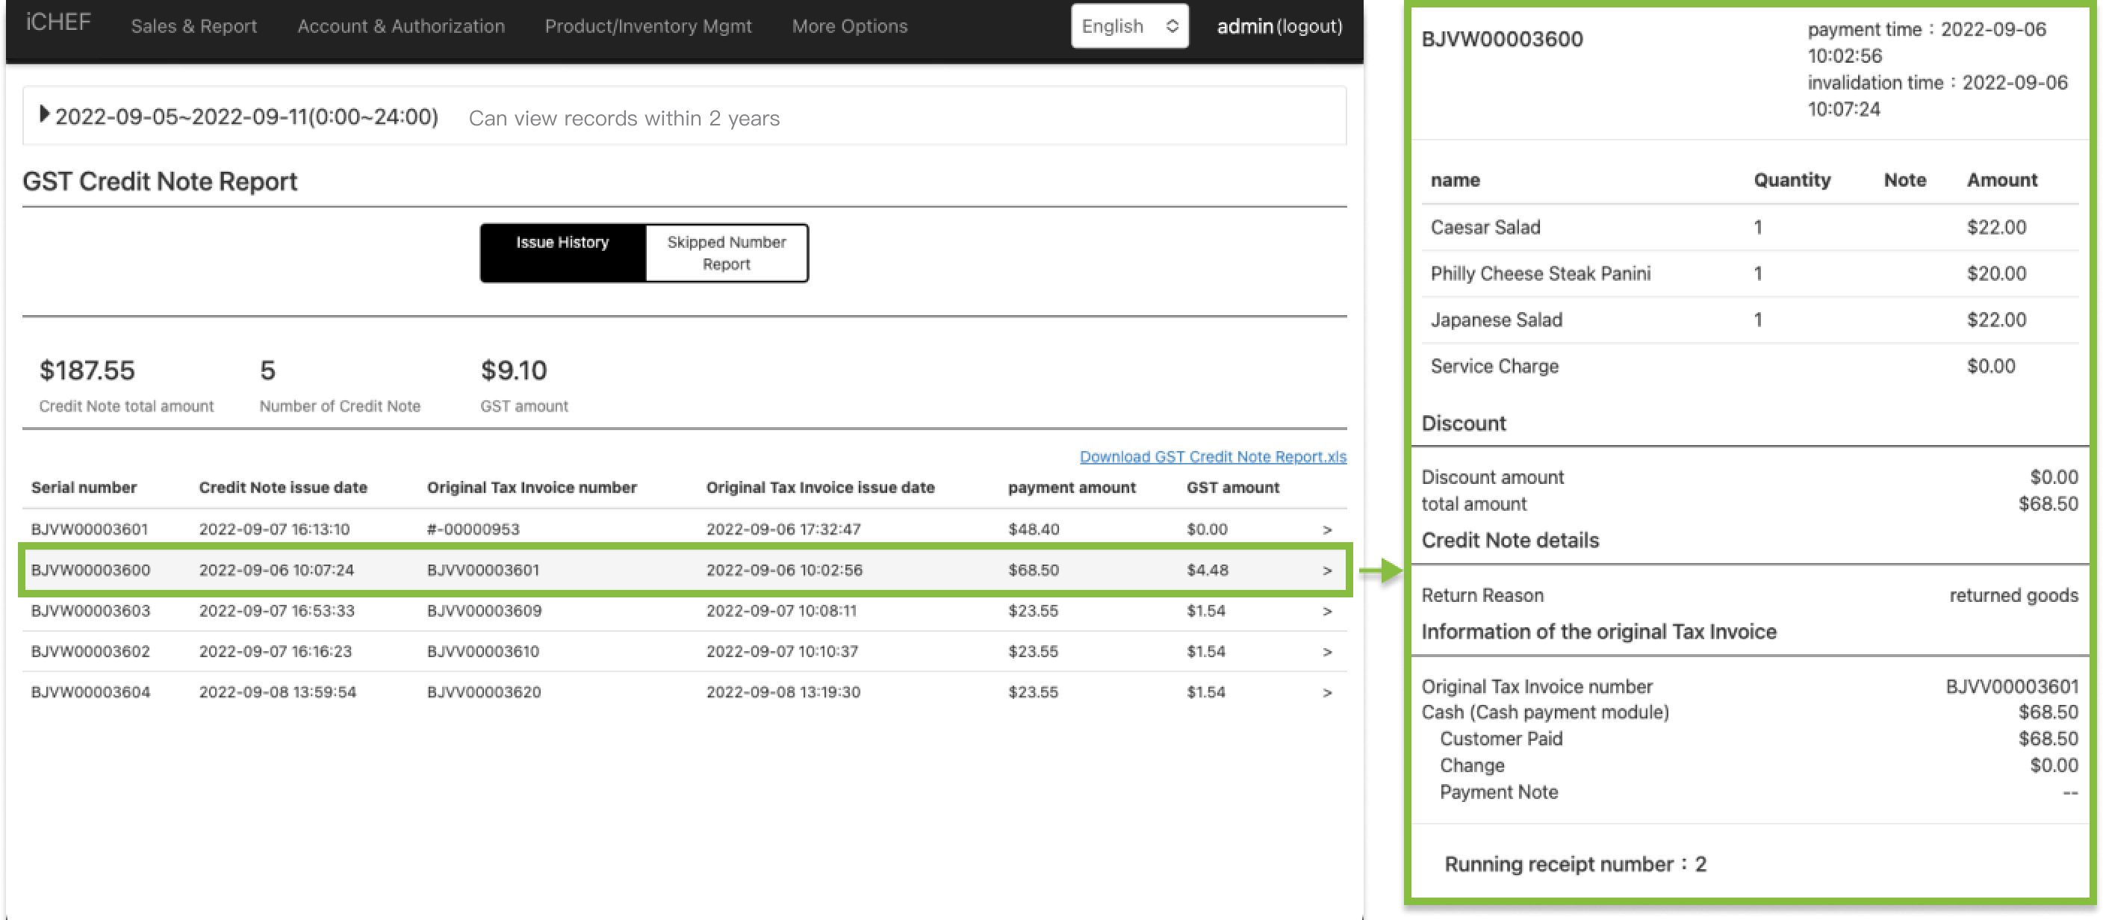The image size is (2103, 920).
Task: Download GST Credit Note Report.xls
Action: [x=1212, y=456]
